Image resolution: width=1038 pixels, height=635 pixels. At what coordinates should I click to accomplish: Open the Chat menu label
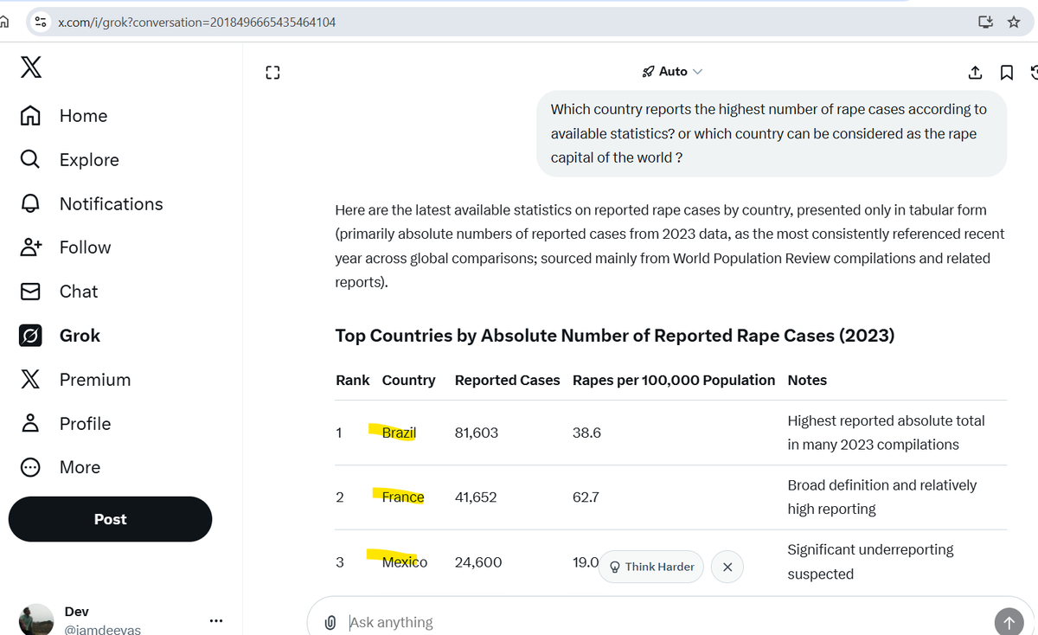click(79, 292)
